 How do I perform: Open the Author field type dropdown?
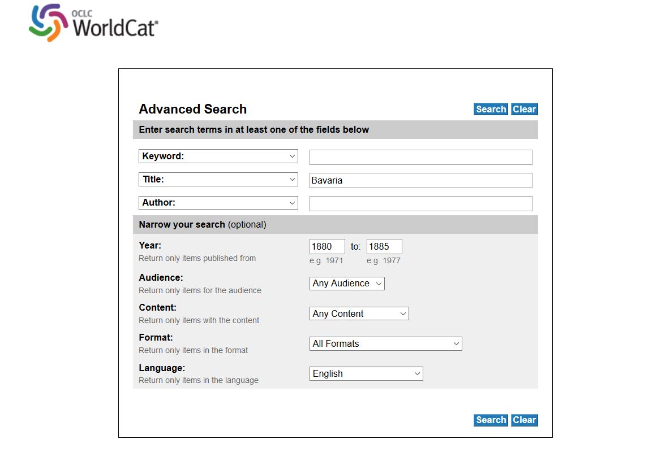(218, 203)
